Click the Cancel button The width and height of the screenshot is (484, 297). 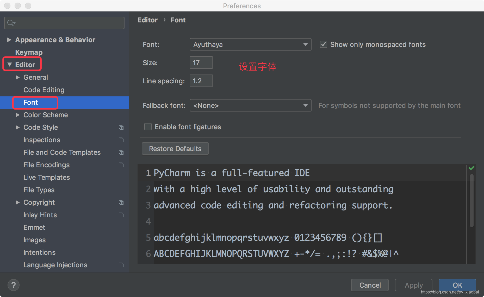[370, 285]
